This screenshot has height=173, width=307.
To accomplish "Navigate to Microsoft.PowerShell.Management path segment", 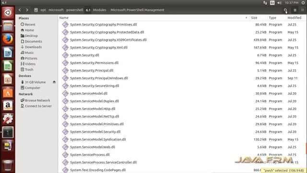I will (x=137, y=10).
